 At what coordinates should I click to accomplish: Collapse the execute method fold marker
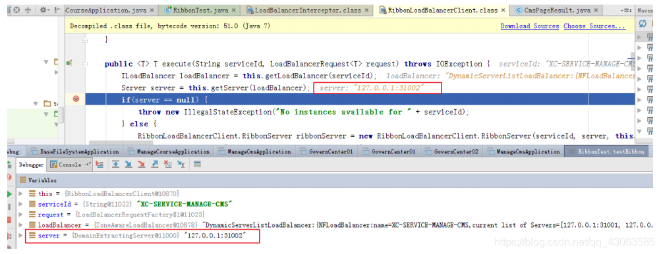point(85,64)
